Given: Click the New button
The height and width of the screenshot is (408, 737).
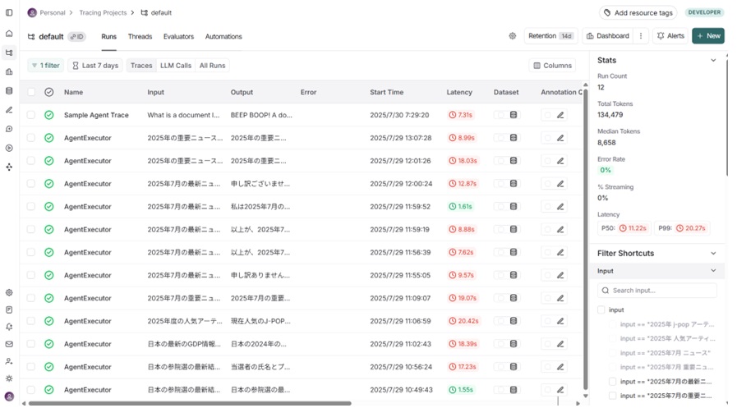Looking at the screenshot, I should point(707,36).
